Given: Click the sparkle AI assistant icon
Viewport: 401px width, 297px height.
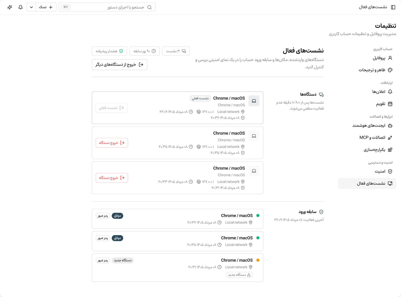Looking at the screenshot, I should pos(10,7).
